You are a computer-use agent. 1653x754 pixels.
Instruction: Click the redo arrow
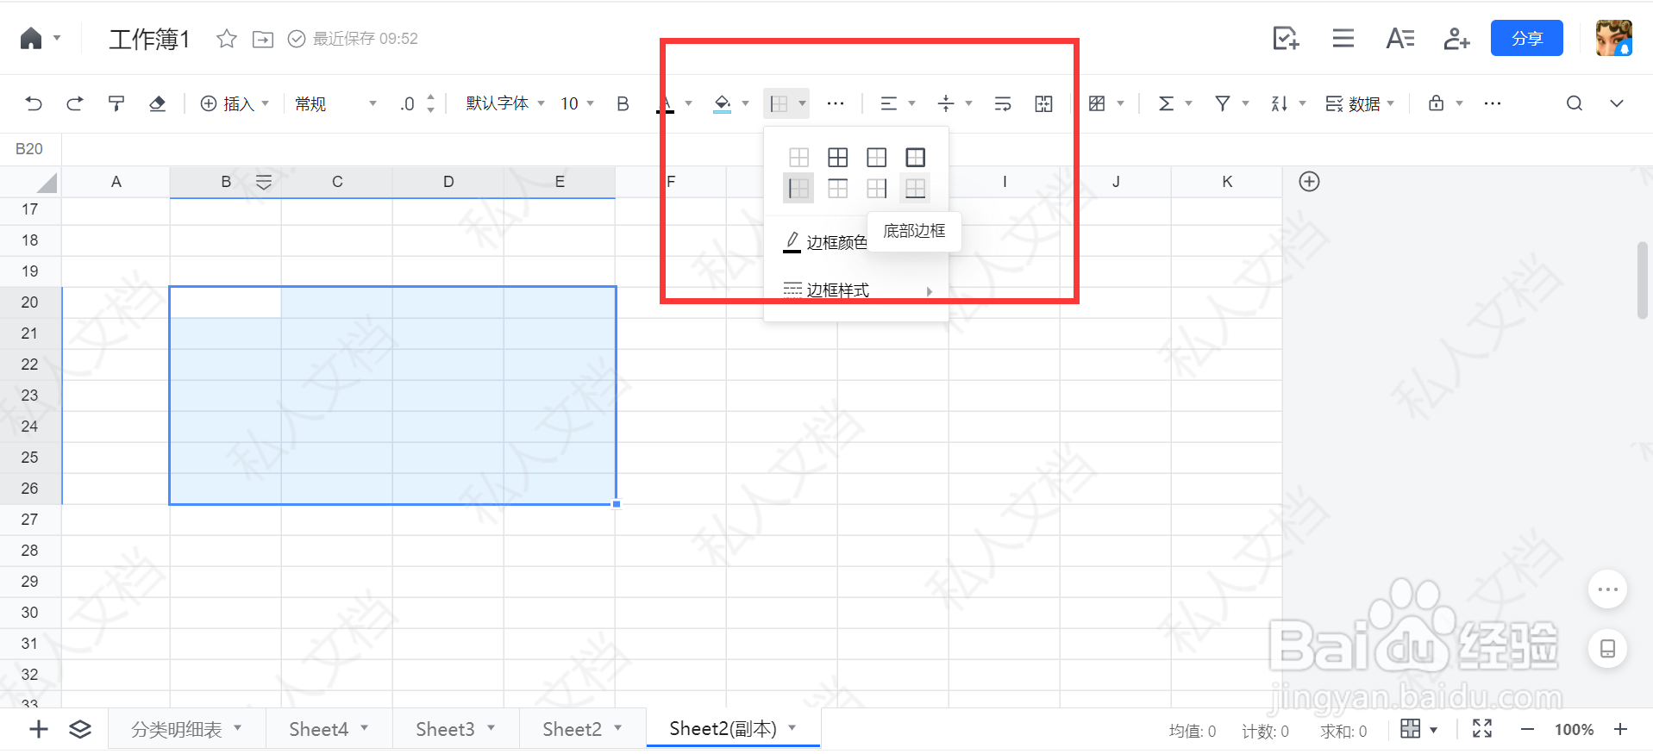tap(75, 103)
